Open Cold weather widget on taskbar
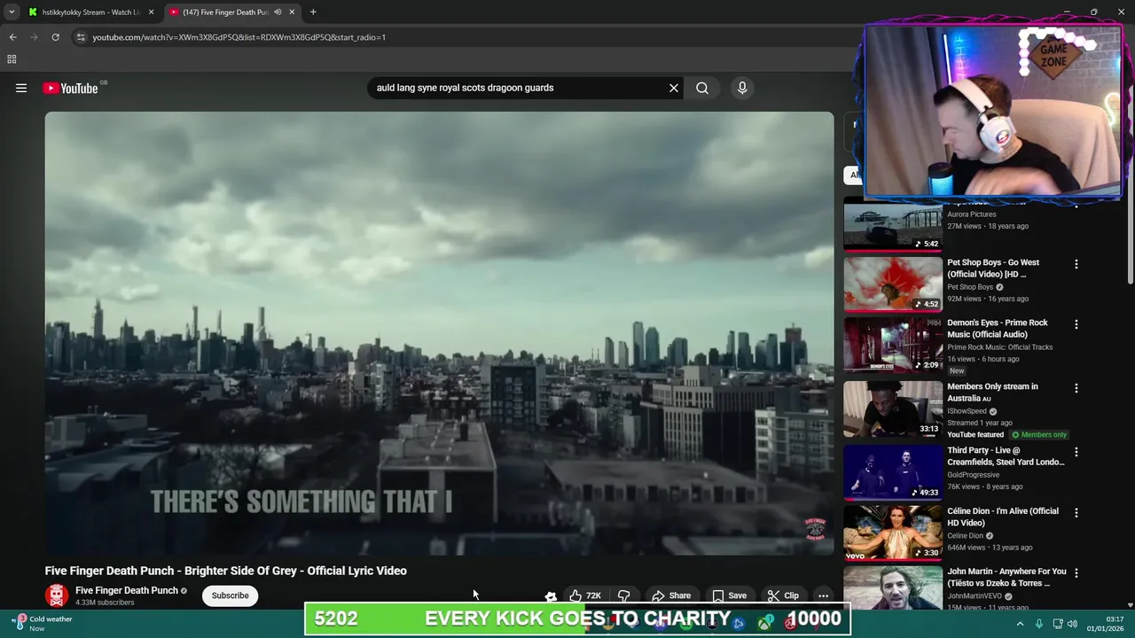 (43, 623)
